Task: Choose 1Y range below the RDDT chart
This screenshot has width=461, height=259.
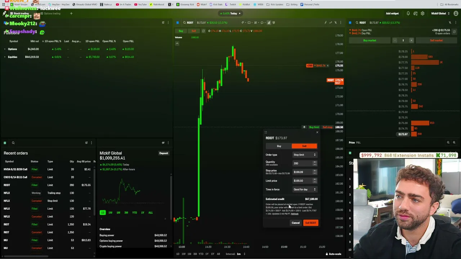Action: (x=207, y=254)
